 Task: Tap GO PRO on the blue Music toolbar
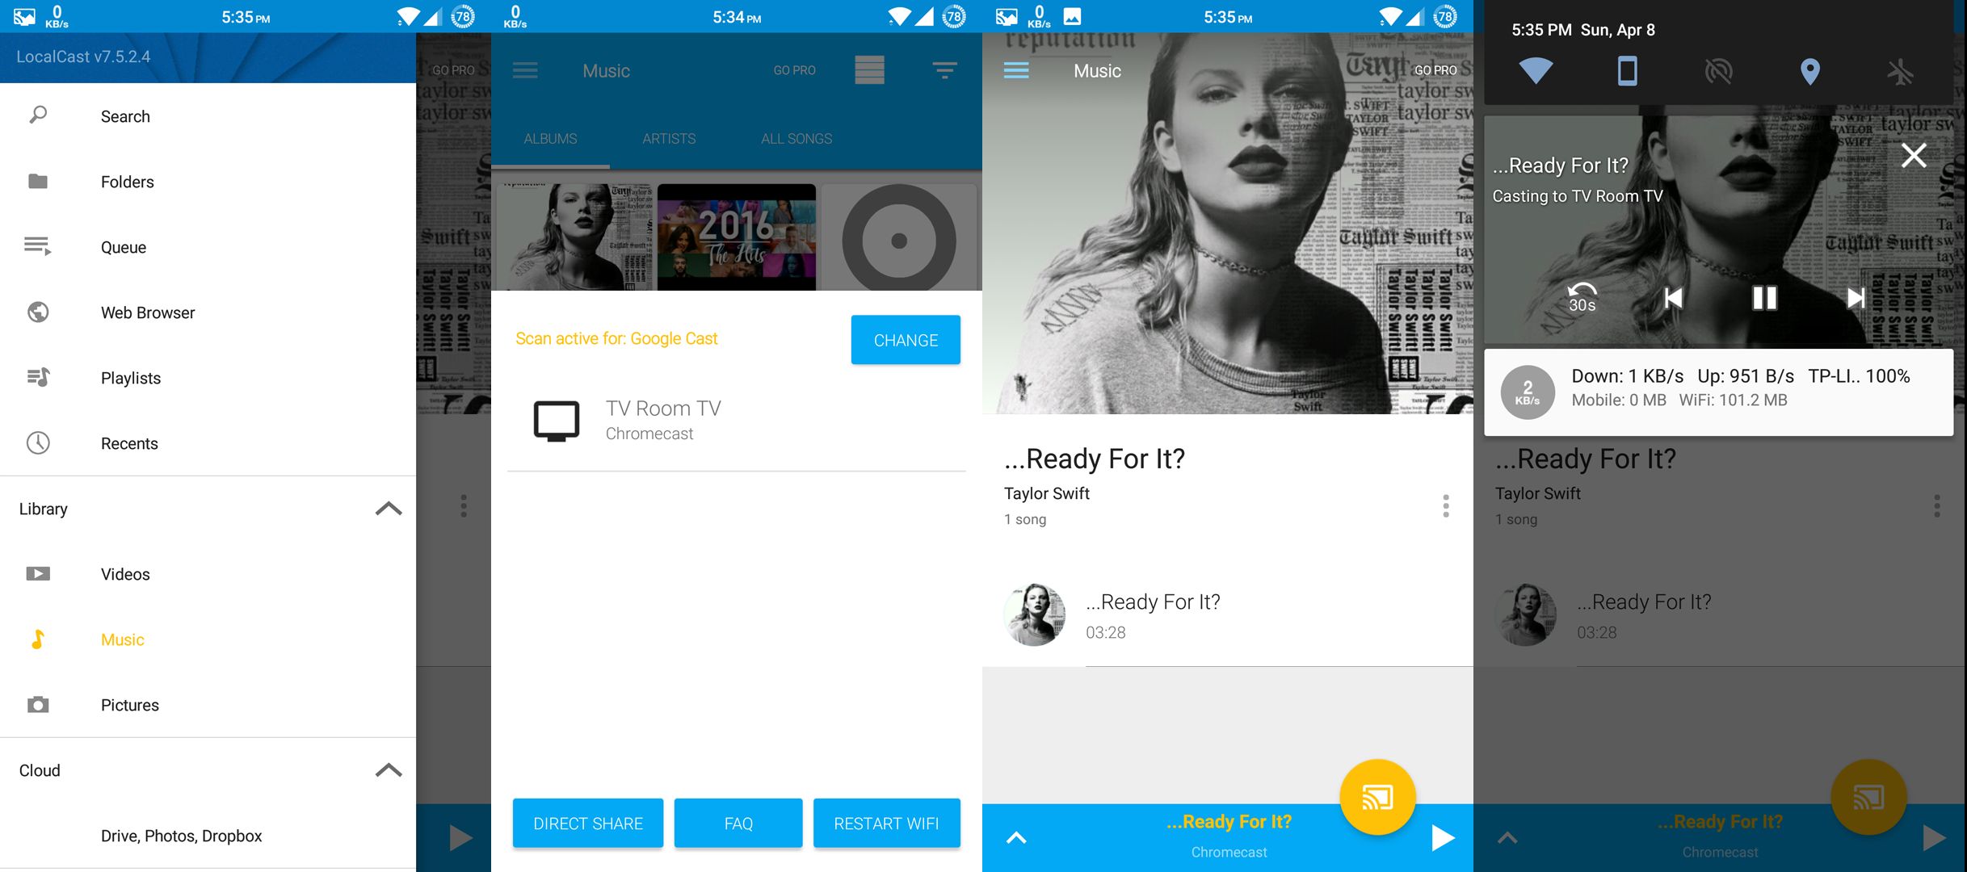[x=794, y=71]
